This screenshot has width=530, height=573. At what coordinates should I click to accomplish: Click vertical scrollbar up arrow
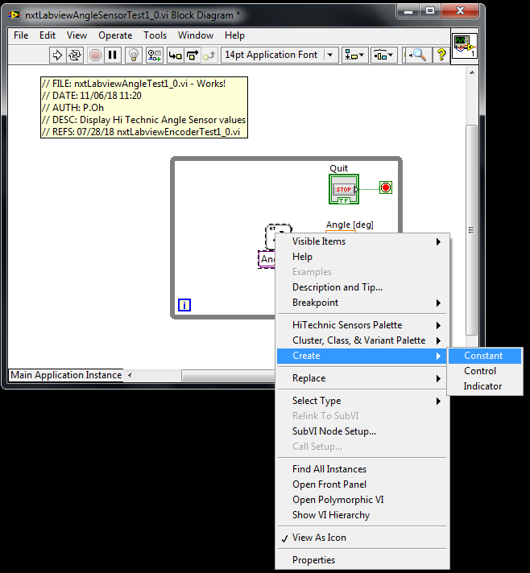[x=472, y=72]
